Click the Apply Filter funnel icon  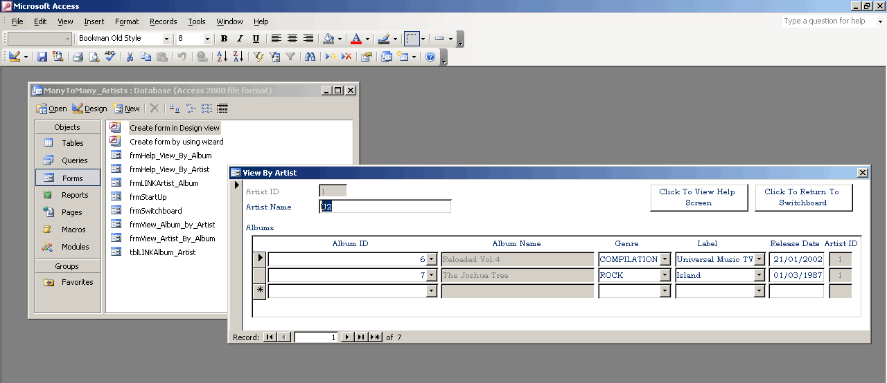tap(290, 57)
